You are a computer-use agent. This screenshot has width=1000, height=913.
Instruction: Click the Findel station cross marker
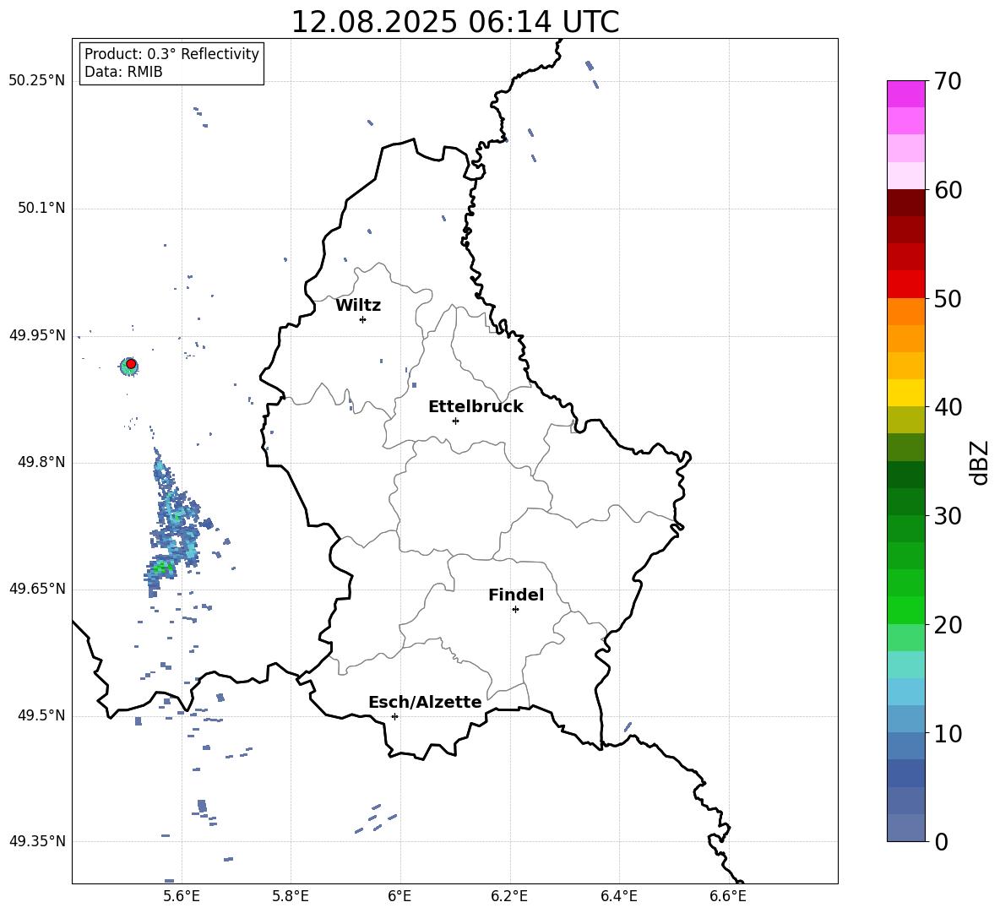[x=515, y=609]
